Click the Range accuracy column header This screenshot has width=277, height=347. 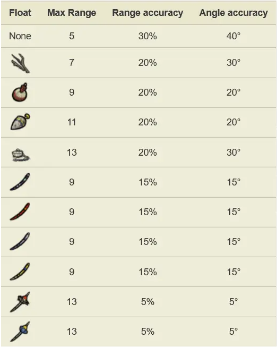click(148, 13)
